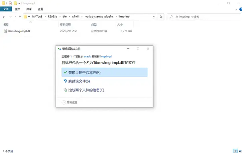This screenshot has height=153, width=242.
Task: Click the quick access new folder icon
Action: [x=15, y=3]
